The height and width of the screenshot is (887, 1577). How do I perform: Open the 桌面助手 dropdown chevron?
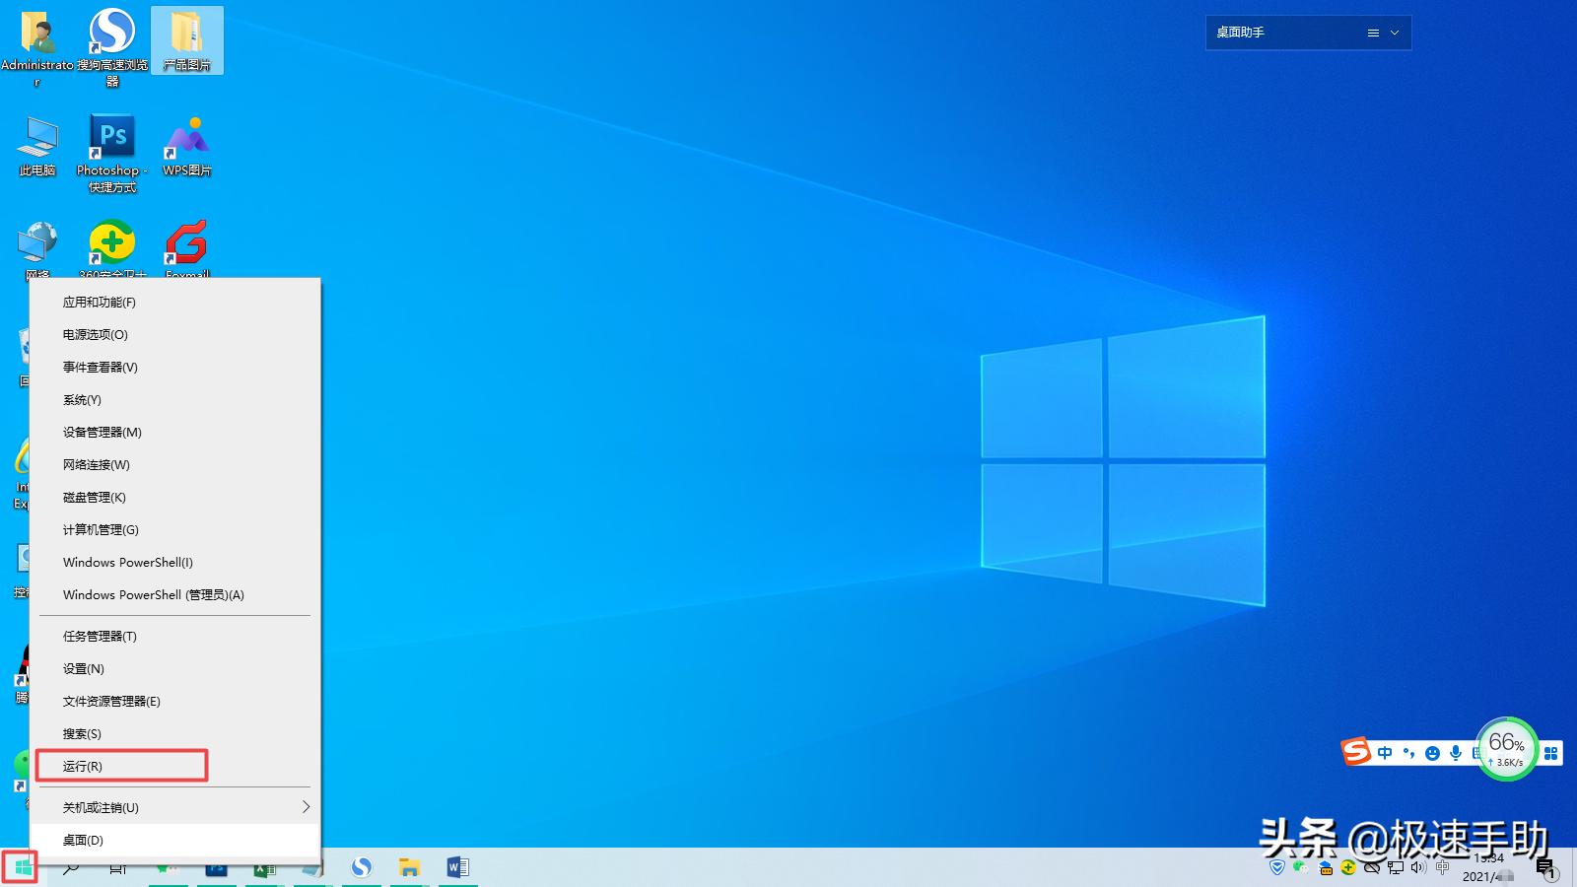1393,32
